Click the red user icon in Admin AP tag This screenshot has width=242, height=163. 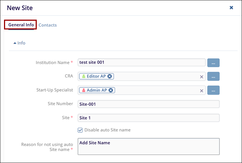pyautogui.click(x=83, y=90)
